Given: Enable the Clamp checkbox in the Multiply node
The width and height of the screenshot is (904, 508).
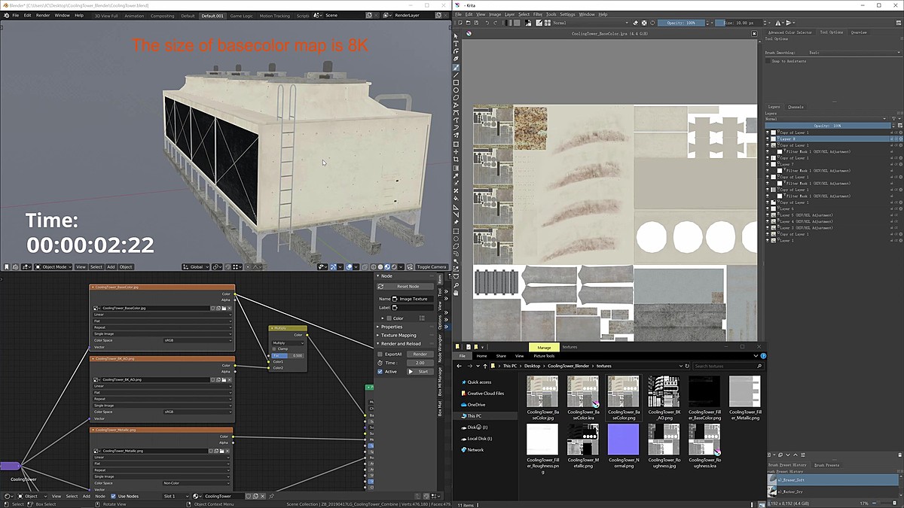Looking at the screenshot, I should [273, 349].
